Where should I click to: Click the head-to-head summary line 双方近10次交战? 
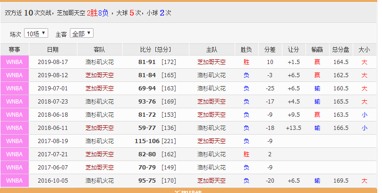pyautogui.click(x=88, y=13)
